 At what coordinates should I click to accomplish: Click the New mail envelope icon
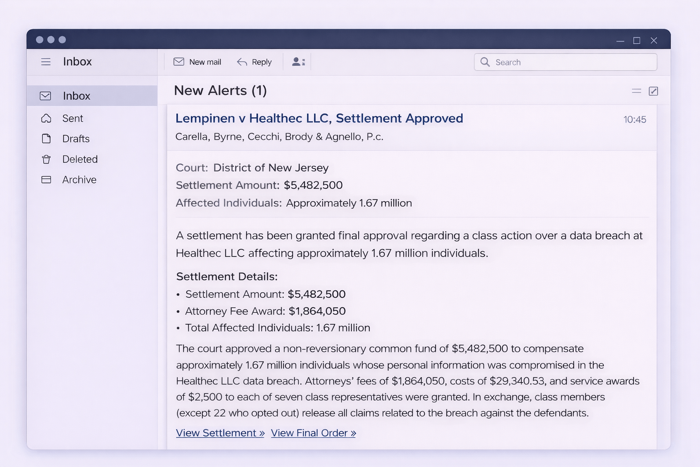(x=179, y=62)
